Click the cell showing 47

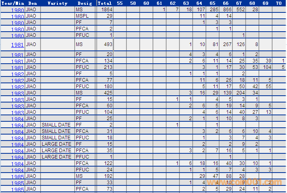(x=216, y=176)
